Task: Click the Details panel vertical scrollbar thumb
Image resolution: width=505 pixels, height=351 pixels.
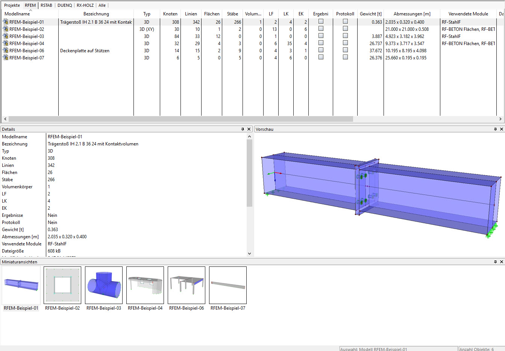Action: point(249,173)
